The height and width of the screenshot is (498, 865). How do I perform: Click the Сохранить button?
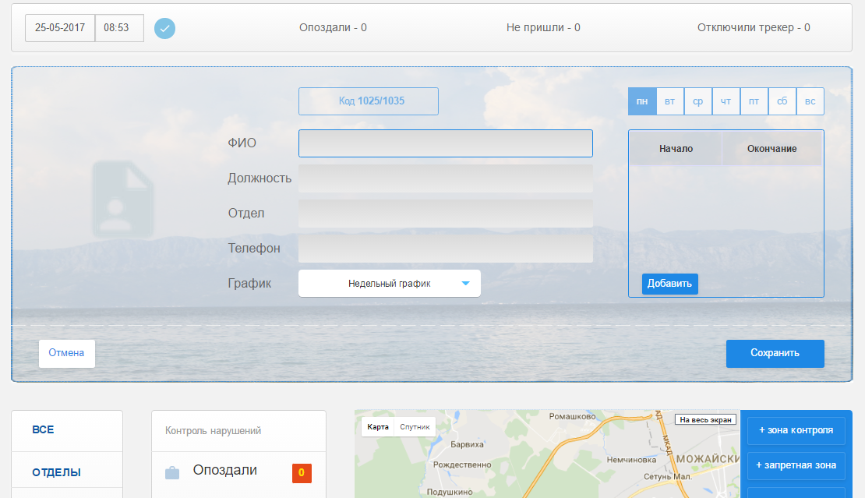(x=775, y=353)
